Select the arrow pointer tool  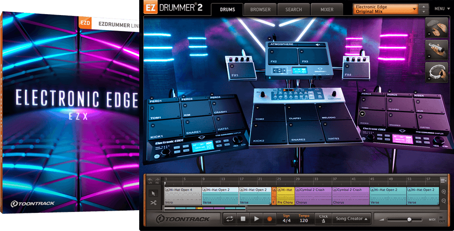coord(153,193)
